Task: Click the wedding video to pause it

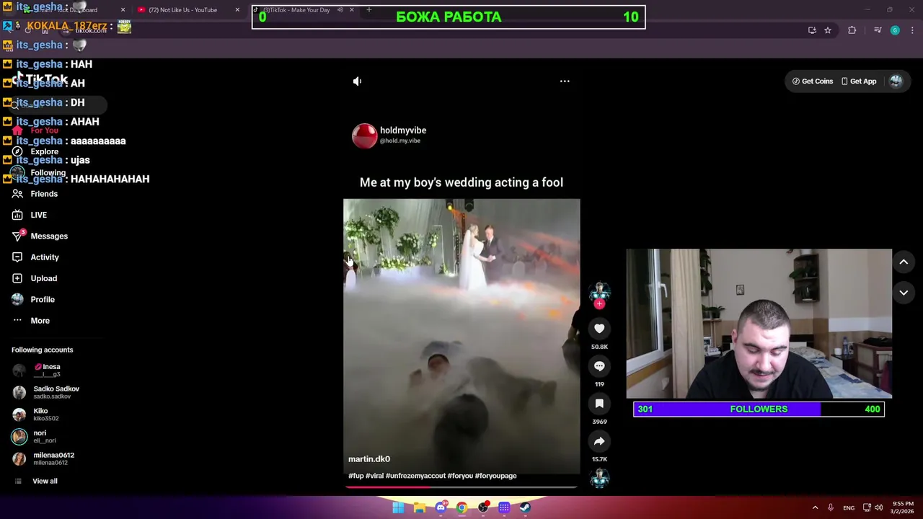Action: (x=461, y=336)
